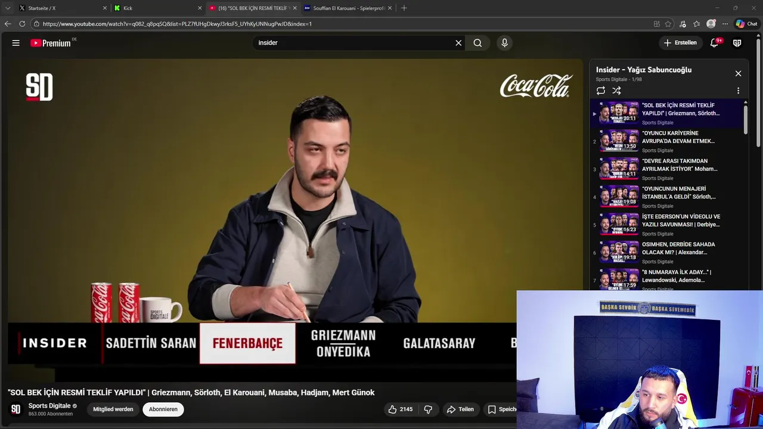
Task: Open the browser media control icon
Action: click(x=683, y=24)
